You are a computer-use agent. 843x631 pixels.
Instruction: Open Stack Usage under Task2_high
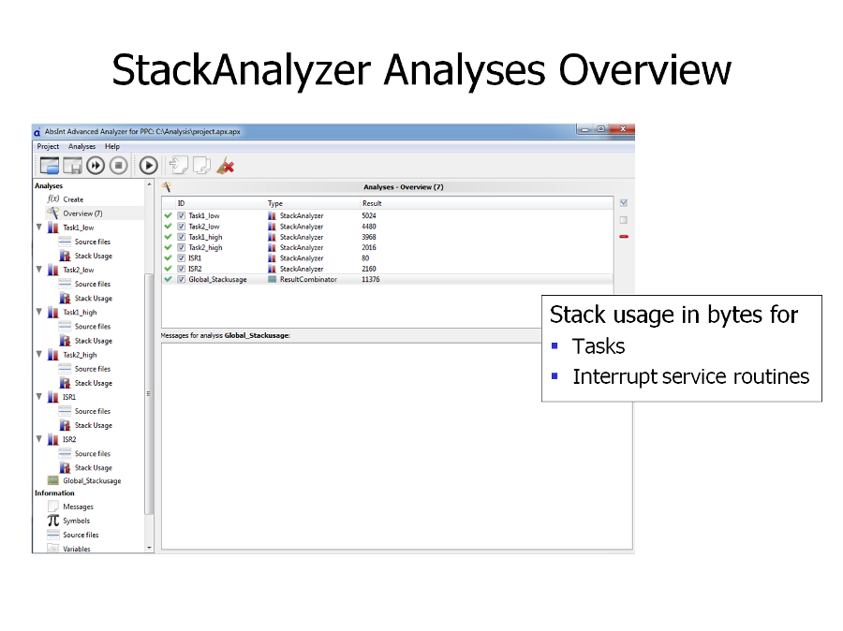(94, 383)
